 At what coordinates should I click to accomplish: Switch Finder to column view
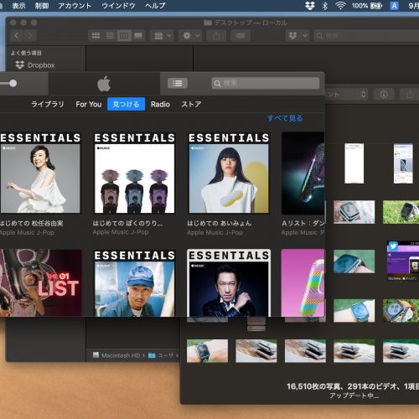124,35
